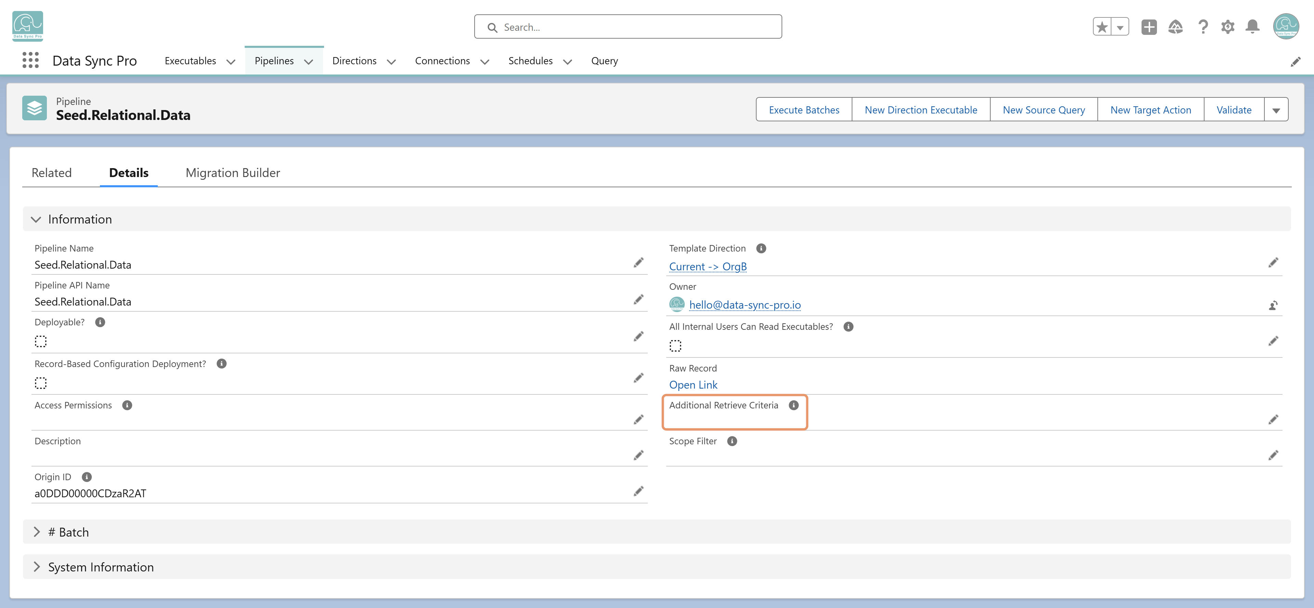This screenshot has width=1314, height=608.
Task: Show Scope Filter info icon
Action: pyautogui.click(x=732, y=441)
